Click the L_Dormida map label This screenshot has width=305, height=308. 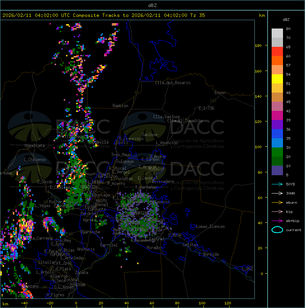pyautogui.click(x=209, y=254)
